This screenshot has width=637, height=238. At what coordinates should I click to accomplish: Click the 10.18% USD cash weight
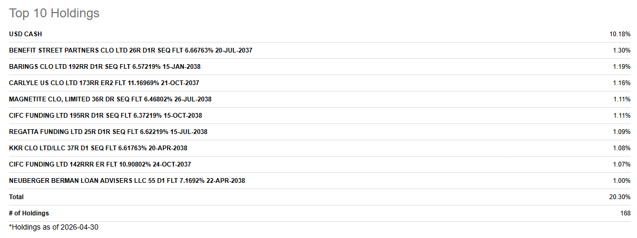pos(620,34)
